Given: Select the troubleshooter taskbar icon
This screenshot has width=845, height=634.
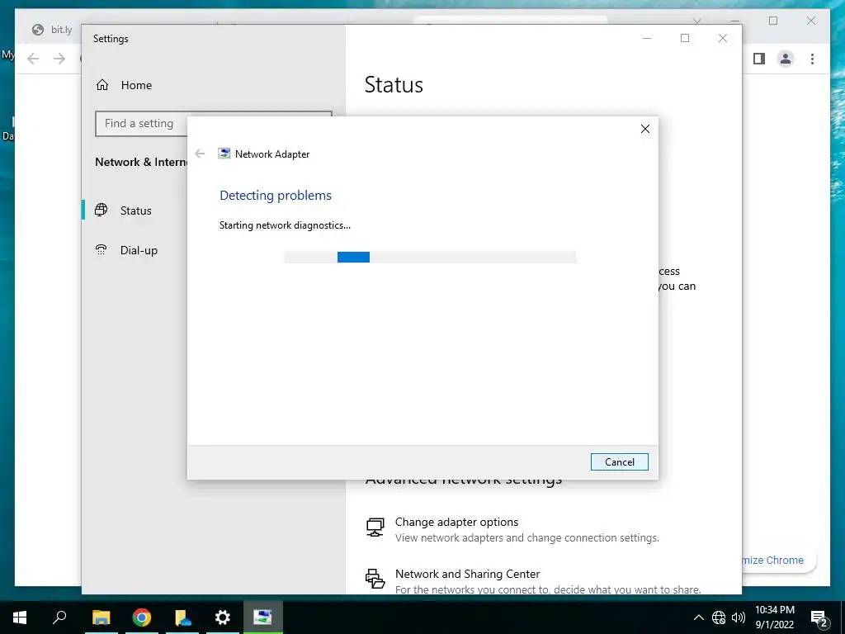Looking at the screenshot, I should point(263,617).
